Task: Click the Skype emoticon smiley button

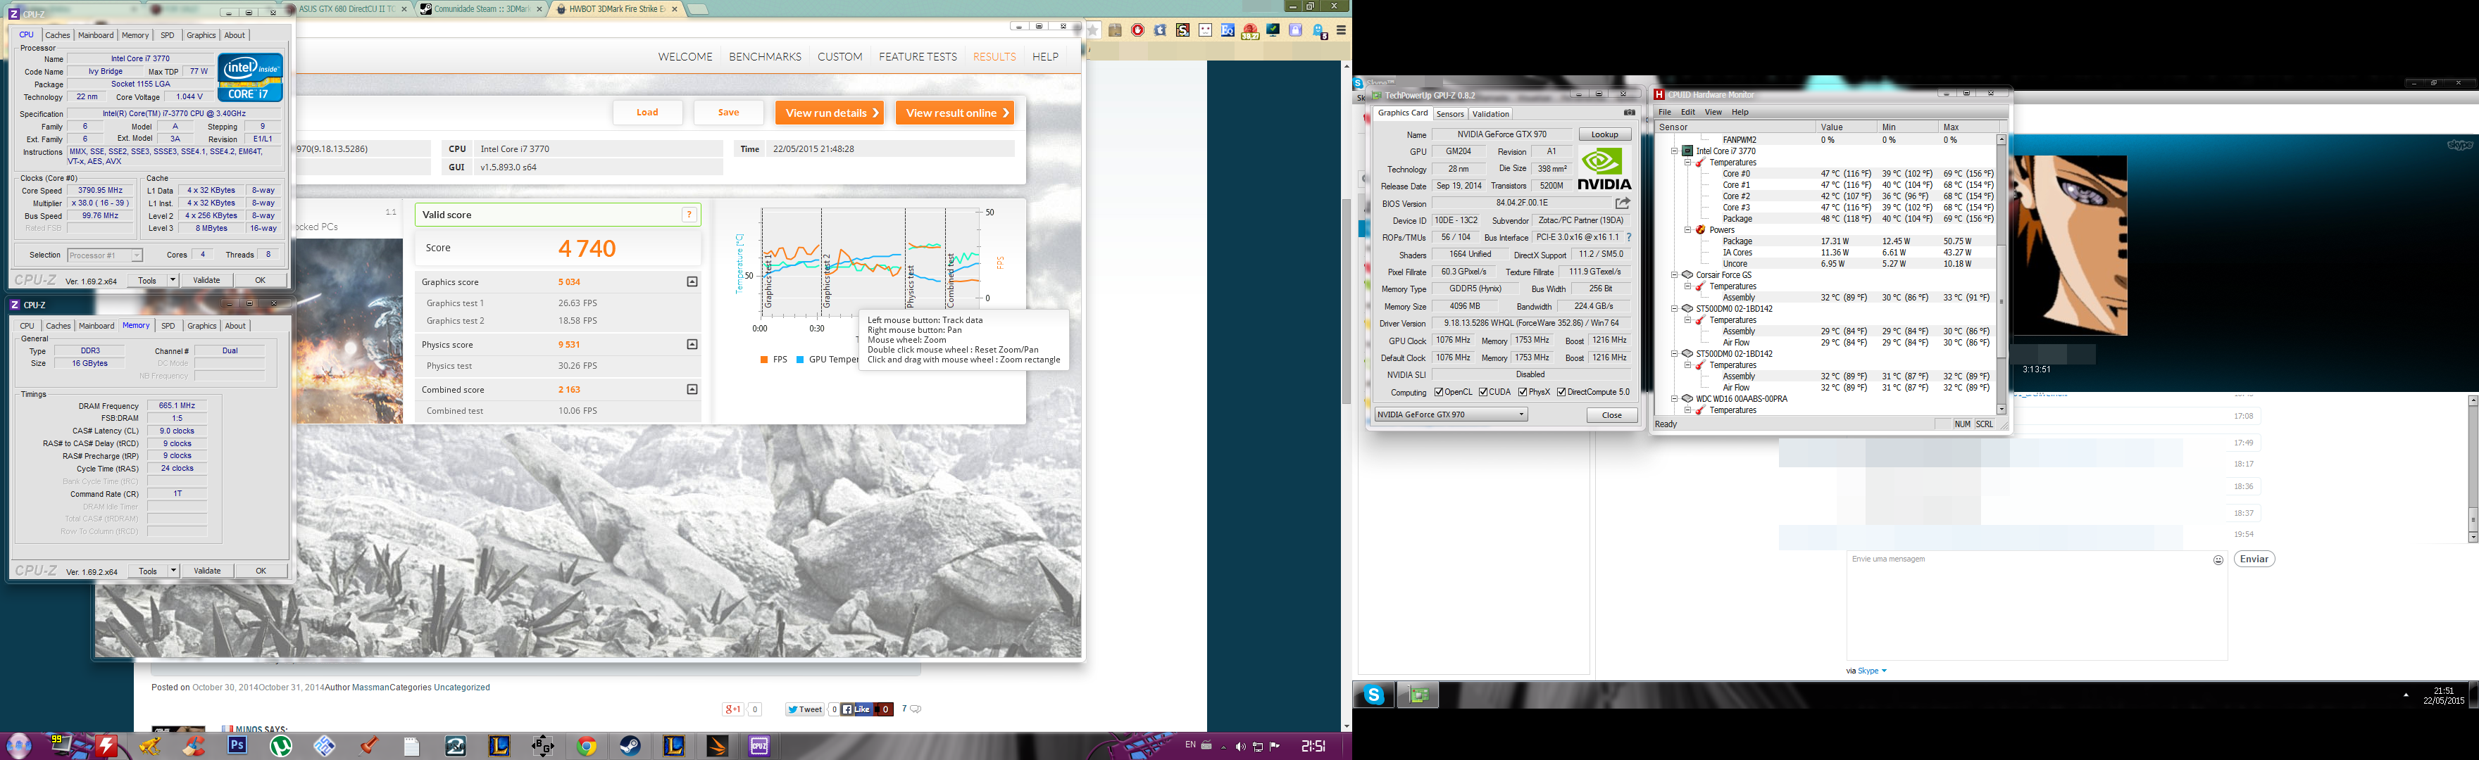Action: tap(2218, 560)
